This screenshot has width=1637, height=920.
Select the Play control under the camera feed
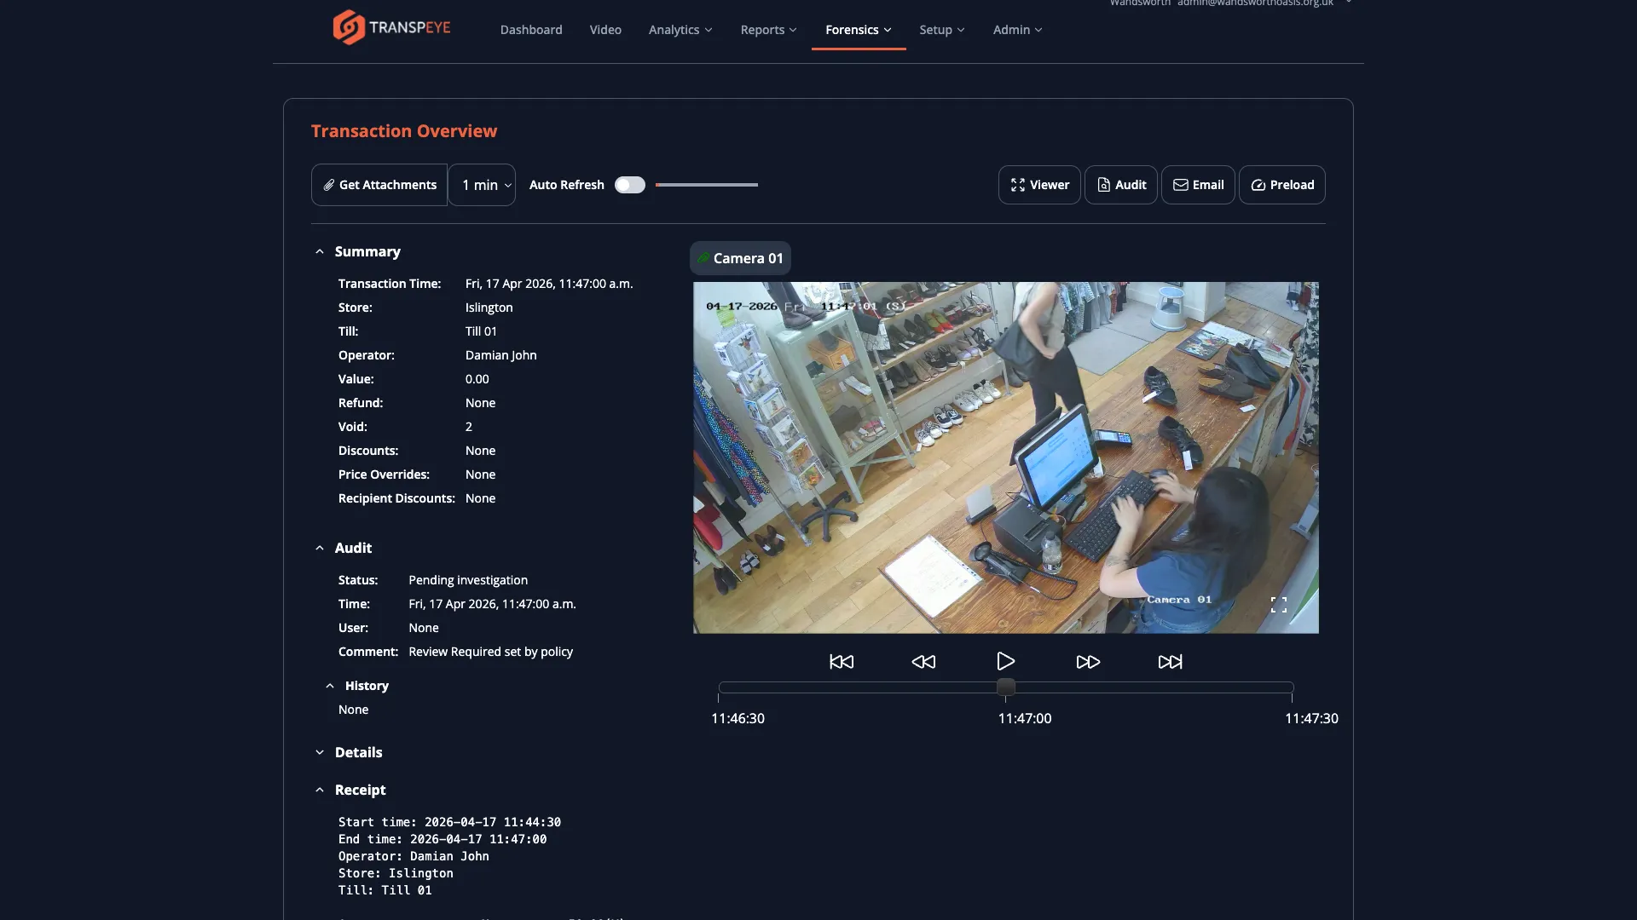pyautogui.click(x=1005, y=661)
